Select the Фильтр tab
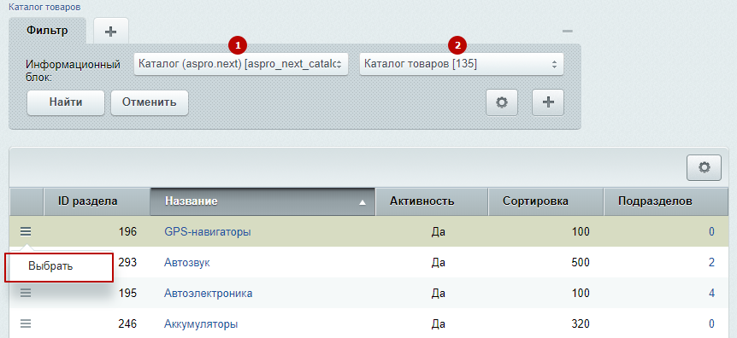The width and height of the screenshot is (737, 338). point(47,31)
